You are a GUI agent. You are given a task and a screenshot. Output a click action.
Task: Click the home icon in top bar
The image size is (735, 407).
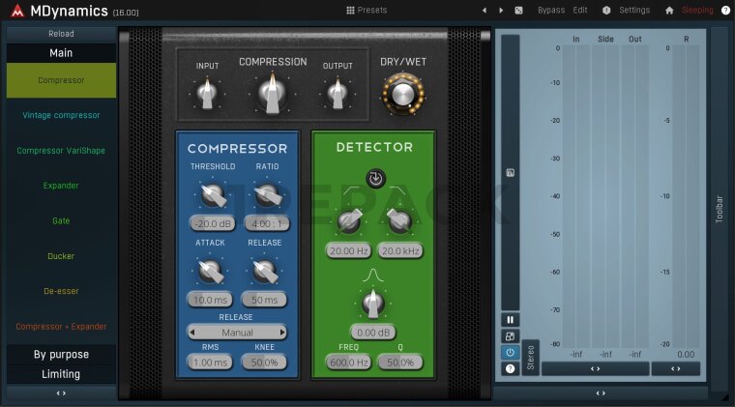point(669,11)
